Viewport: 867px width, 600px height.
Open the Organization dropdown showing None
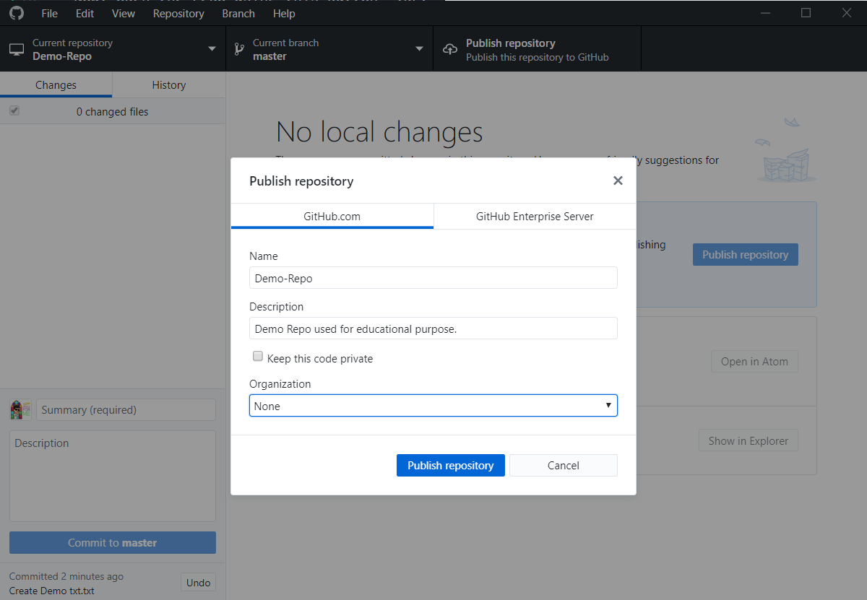(433, 406)
